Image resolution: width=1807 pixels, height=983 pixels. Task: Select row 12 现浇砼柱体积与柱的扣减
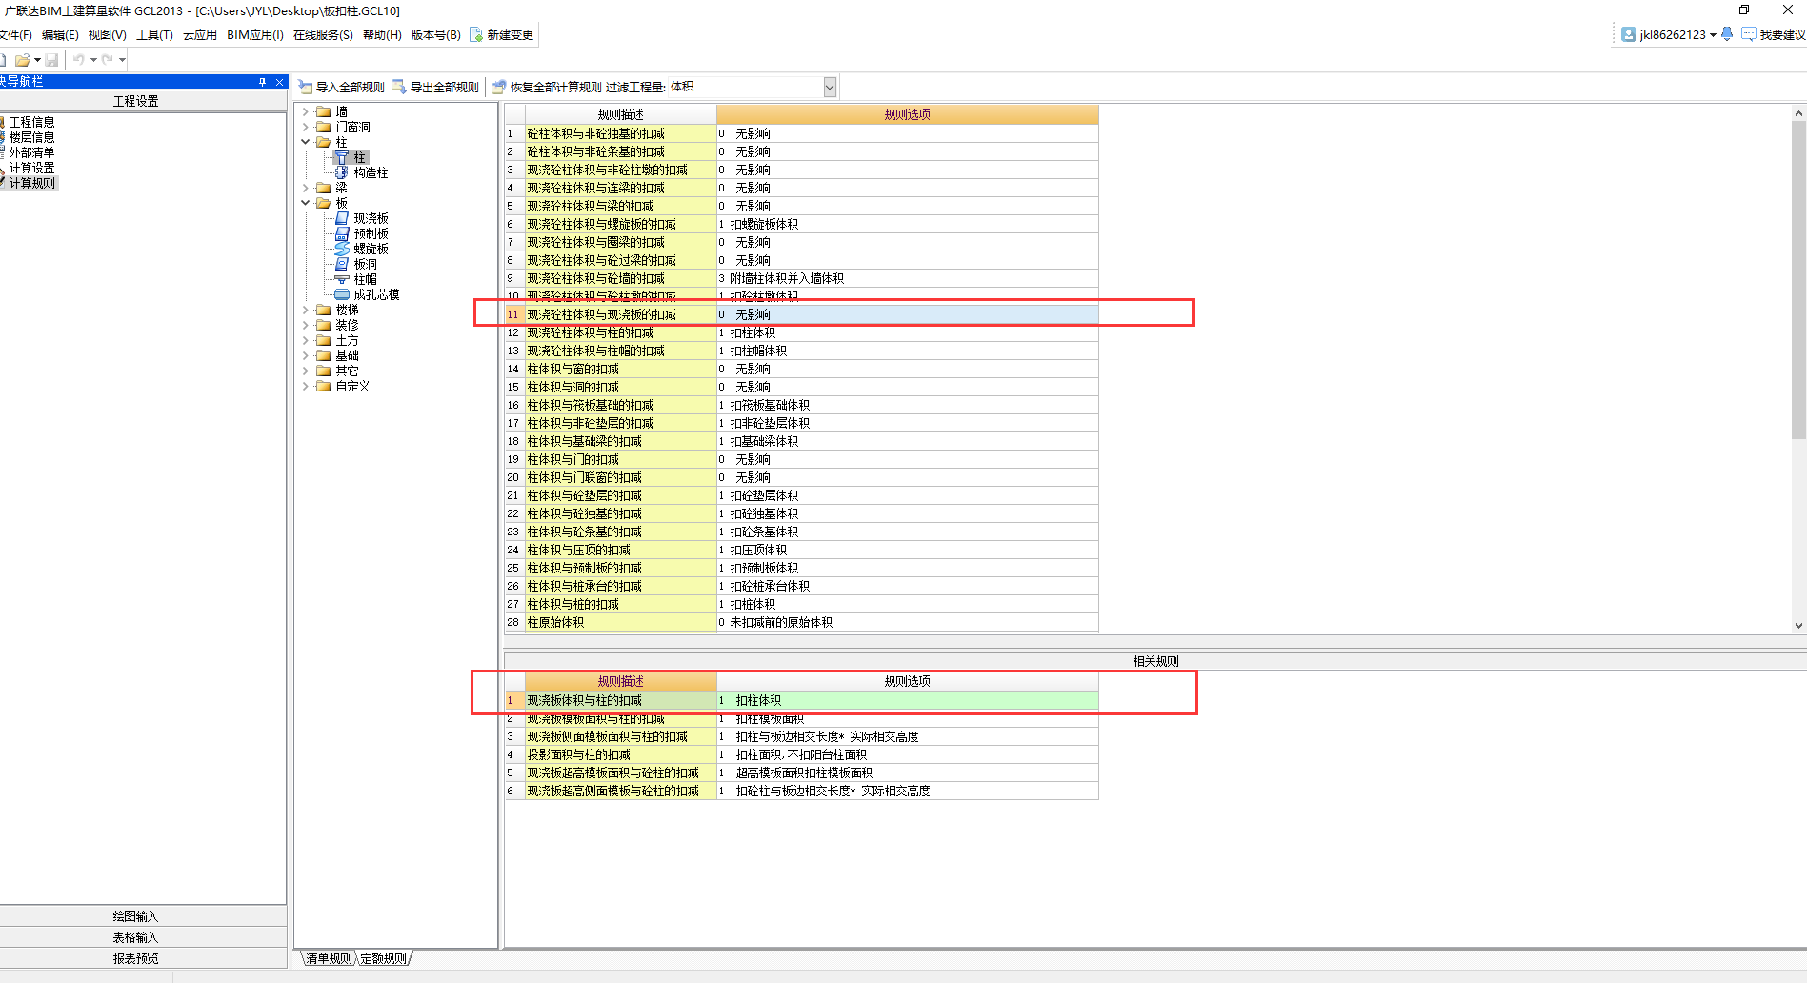801,332
